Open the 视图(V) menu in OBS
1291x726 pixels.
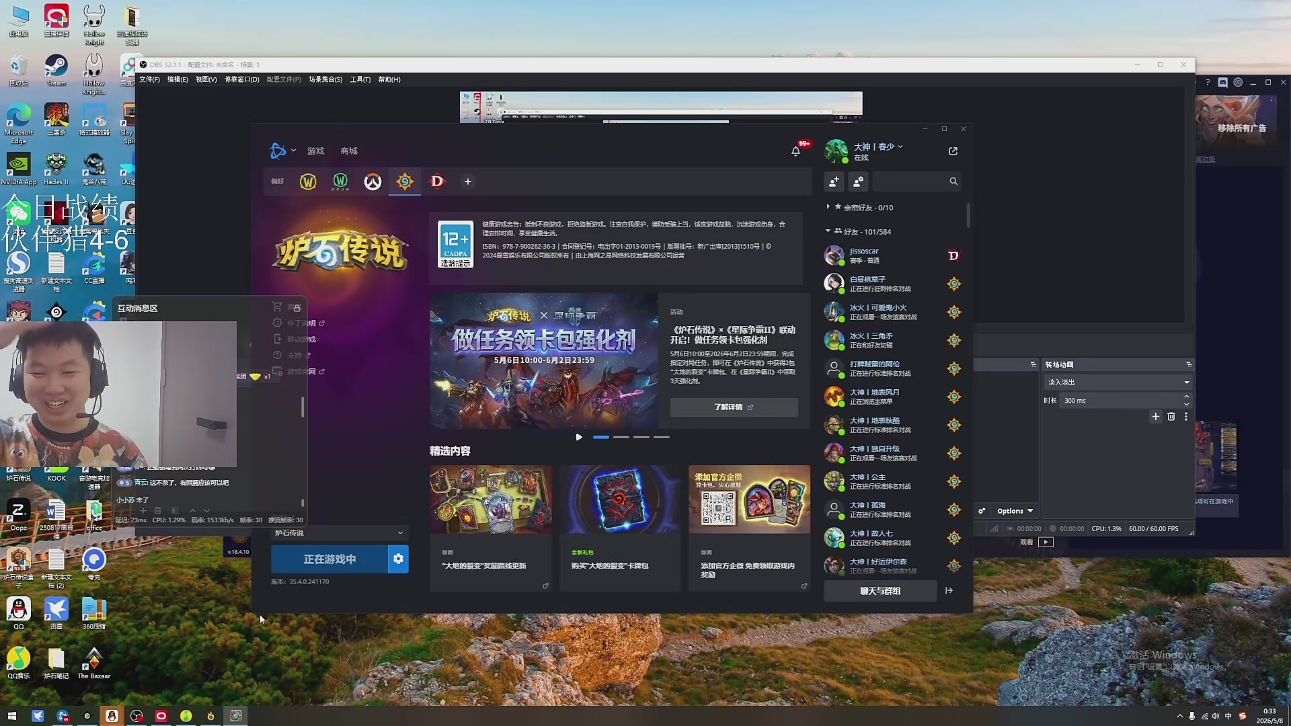point(206,79)
